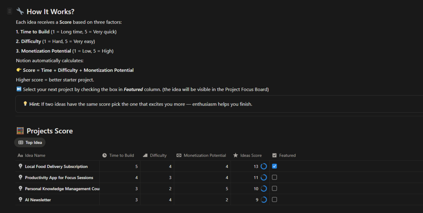Click the clock icon in Time to Build header
Screen dimensions: 423x213
pos(104,155)
